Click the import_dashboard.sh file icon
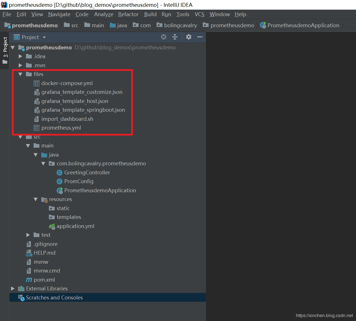This screenshot has height=321, width=356. click(36, 119)
